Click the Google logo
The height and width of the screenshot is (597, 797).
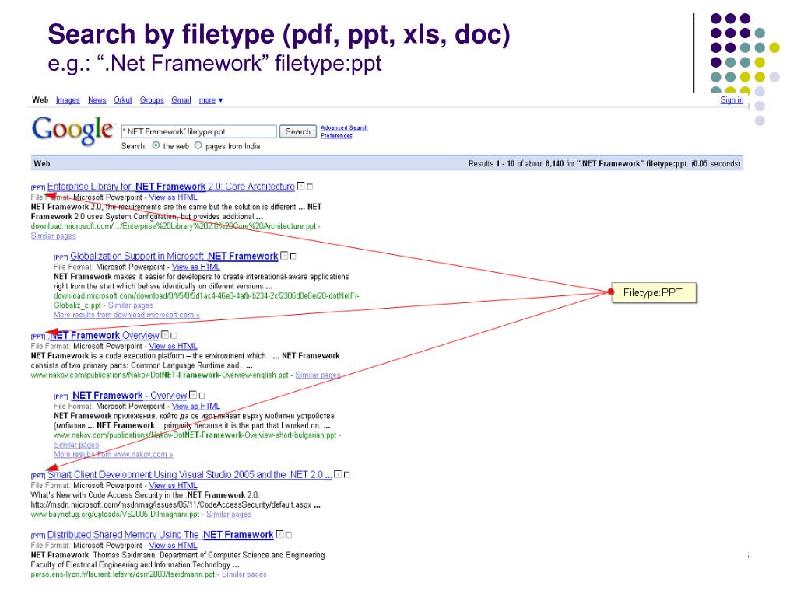click(72, 130)
